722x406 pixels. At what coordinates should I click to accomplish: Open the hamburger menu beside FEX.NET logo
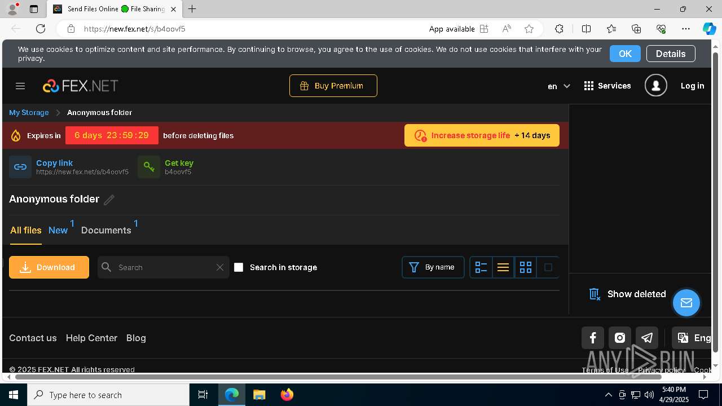[20, 86]
